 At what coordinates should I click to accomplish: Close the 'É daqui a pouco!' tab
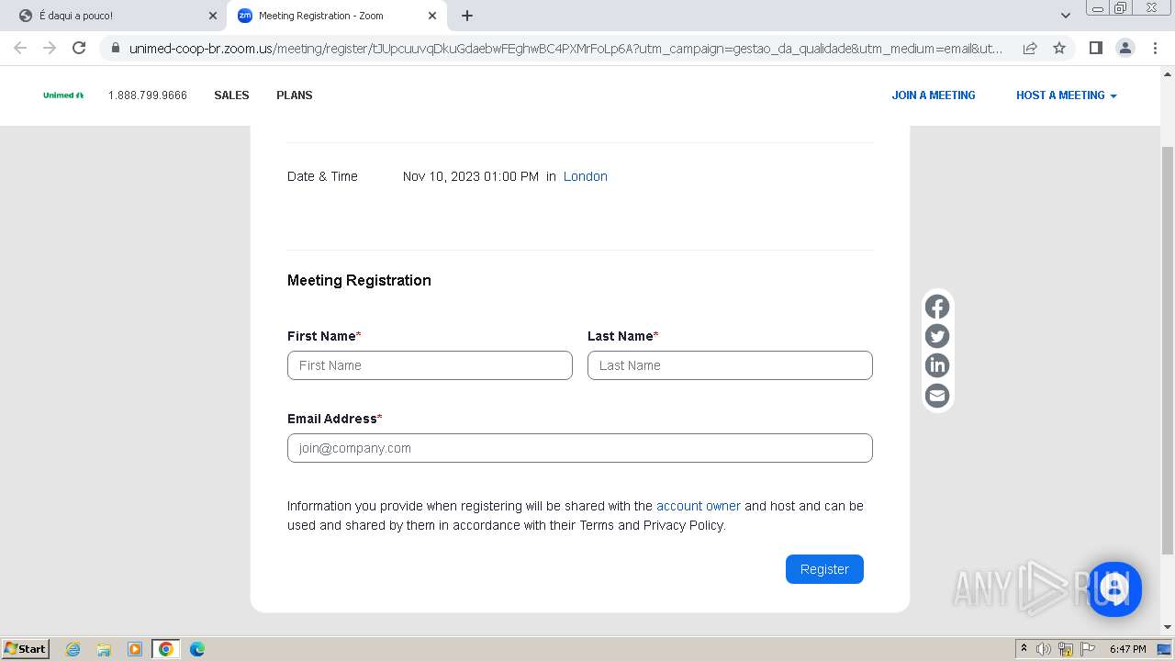pos(212,16)
